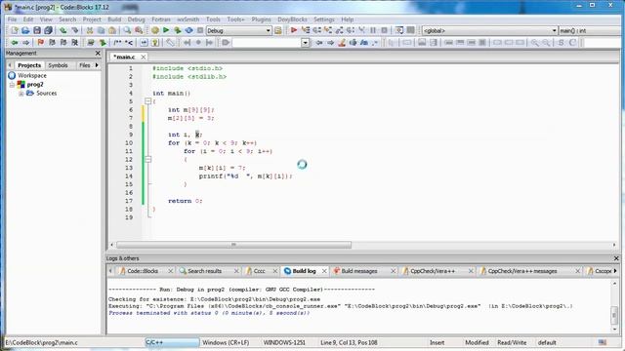Build and run the project
The image size is (625, 351).
click(178, 30)
